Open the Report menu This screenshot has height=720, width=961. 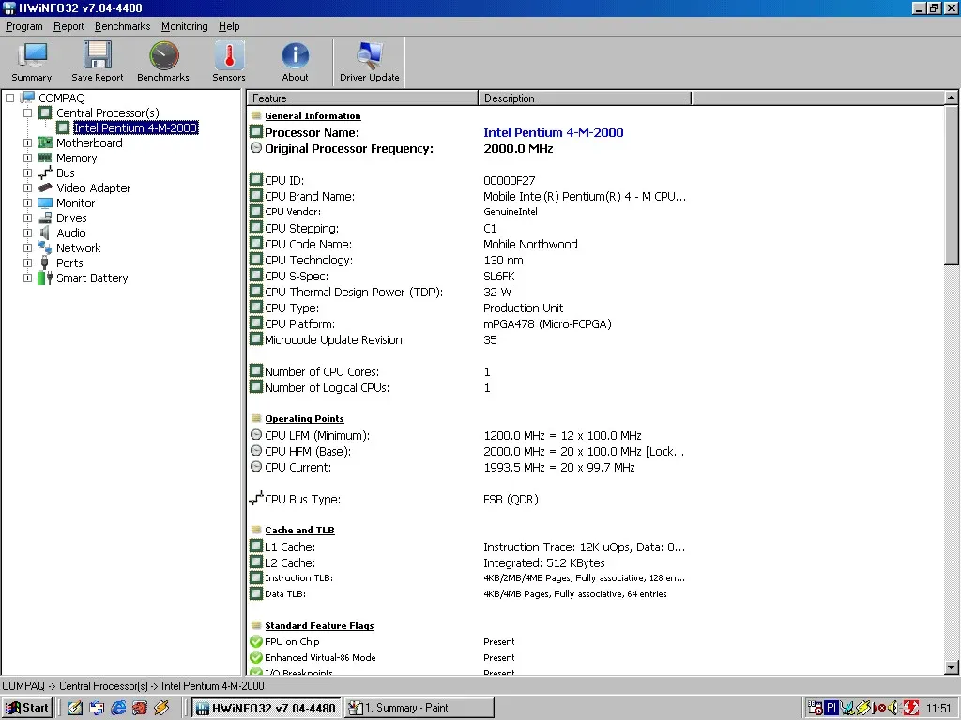point(69,26)
